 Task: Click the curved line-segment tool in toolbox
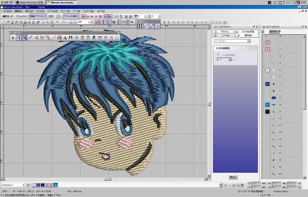click(48, 38)
